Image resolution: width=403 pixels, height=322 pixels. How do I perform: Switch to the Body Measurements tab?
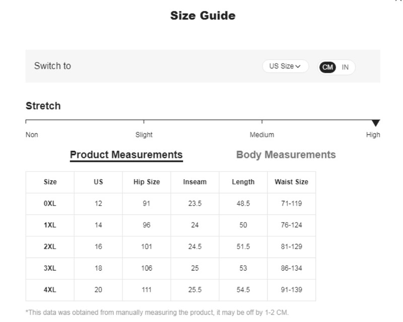[286, 155]
